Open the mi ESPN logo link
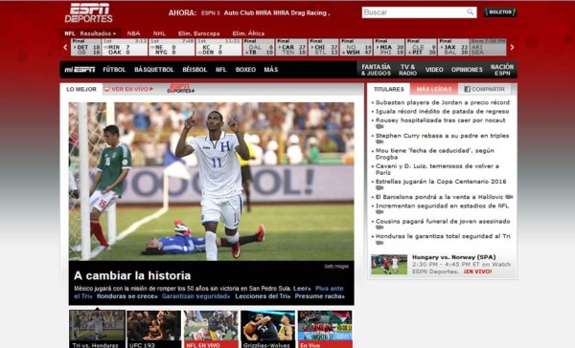The image size is (575, 348). [80, 70]
